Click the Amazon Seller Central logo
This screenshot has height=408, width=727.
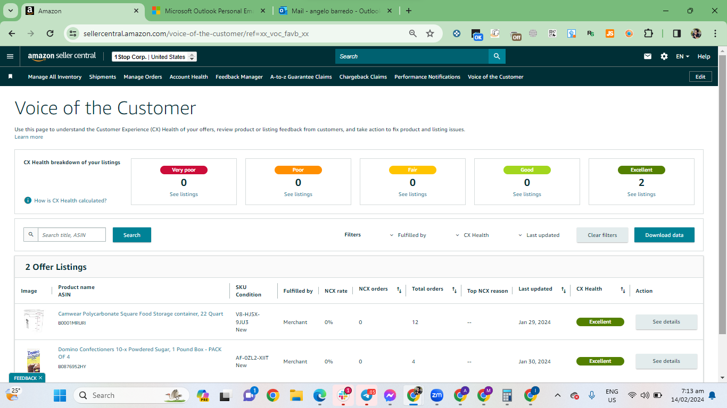coord(62,56)
